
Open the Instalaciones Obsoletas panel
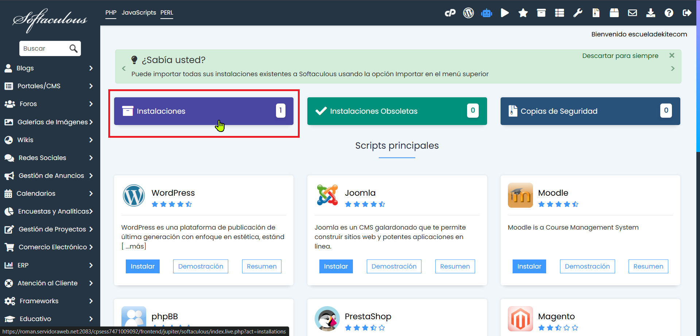397,111
